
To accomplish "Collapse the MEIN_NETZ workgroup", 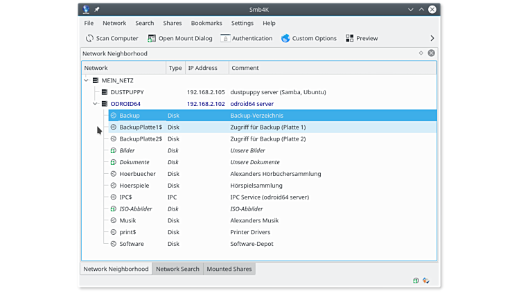I will (87, 80).
